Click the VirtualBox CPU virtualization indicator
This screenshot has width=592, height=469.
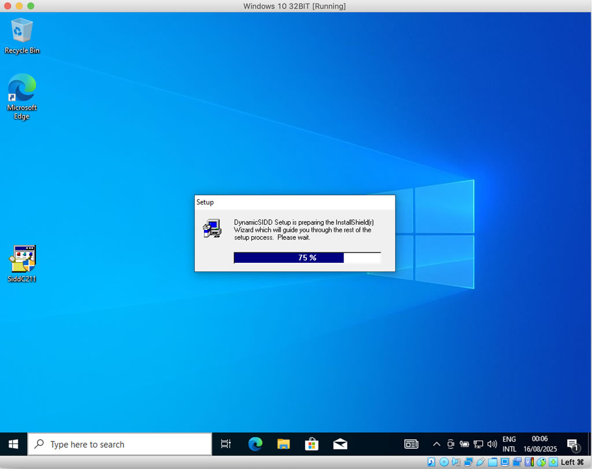coord(530,462)
